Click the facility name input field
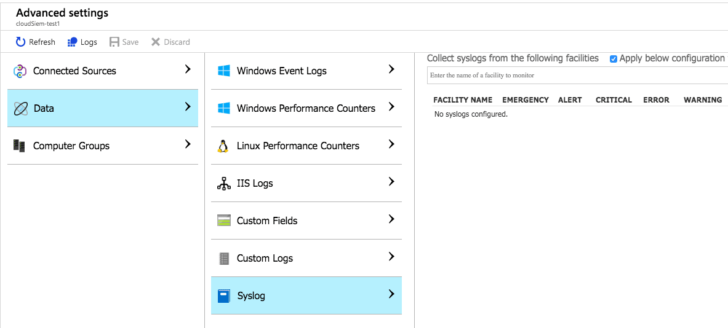Screen dimensions: 728x328 point(577,76)
